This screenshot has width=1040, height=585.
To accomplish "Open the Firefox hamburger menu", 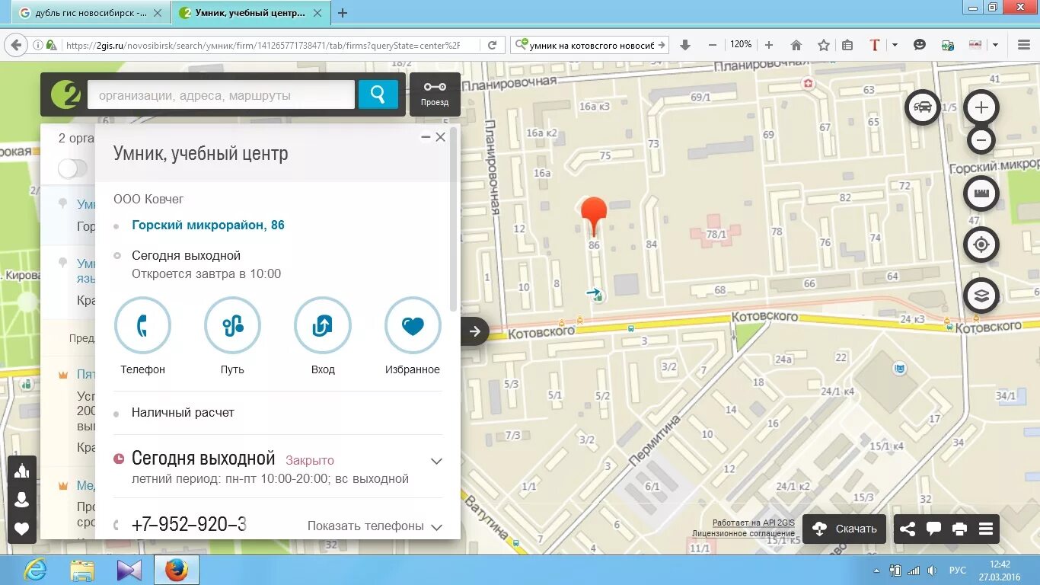I will click(x=1024, y=45).
